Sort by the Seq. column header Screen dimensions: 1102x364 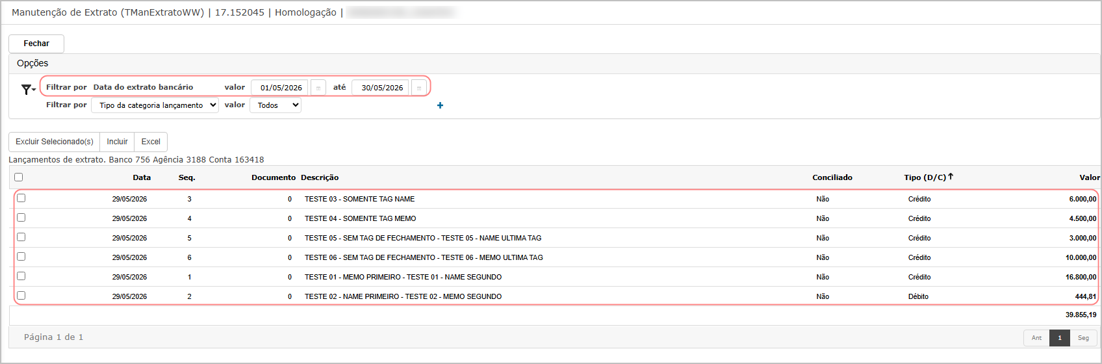coord(187,177)
